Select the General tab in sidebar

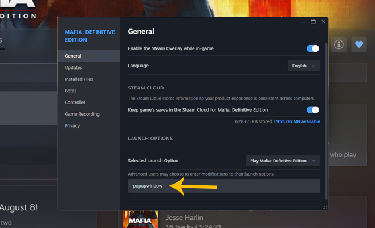tap(89, 56)
